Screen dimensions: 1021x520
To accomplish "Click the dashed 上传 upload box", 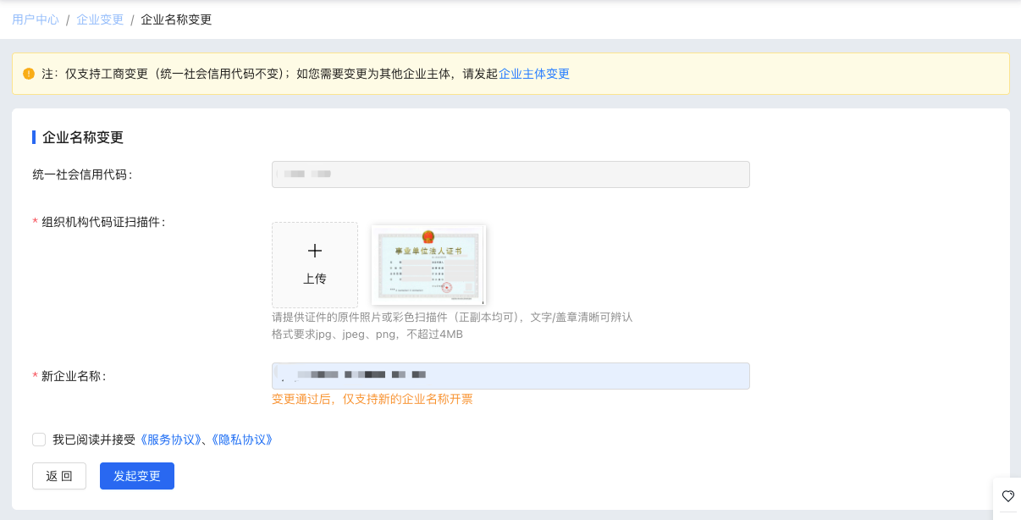I will (x=314, y=264).
